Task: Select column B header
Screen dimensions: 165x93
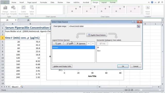Action: (30, 24)
